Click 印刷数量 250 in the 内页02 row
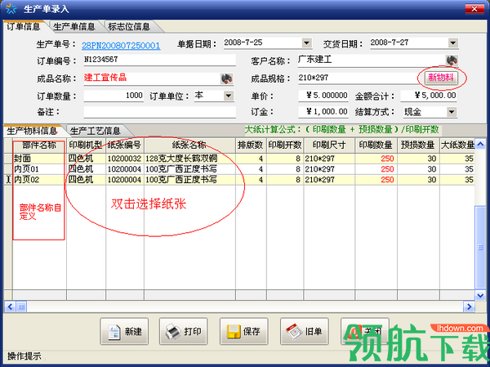 click(x=376, y=180)
